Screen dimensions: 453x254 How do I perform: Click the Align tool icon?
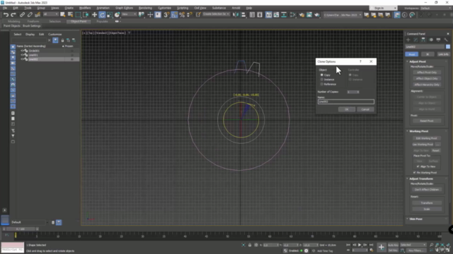tap(243, 15)
